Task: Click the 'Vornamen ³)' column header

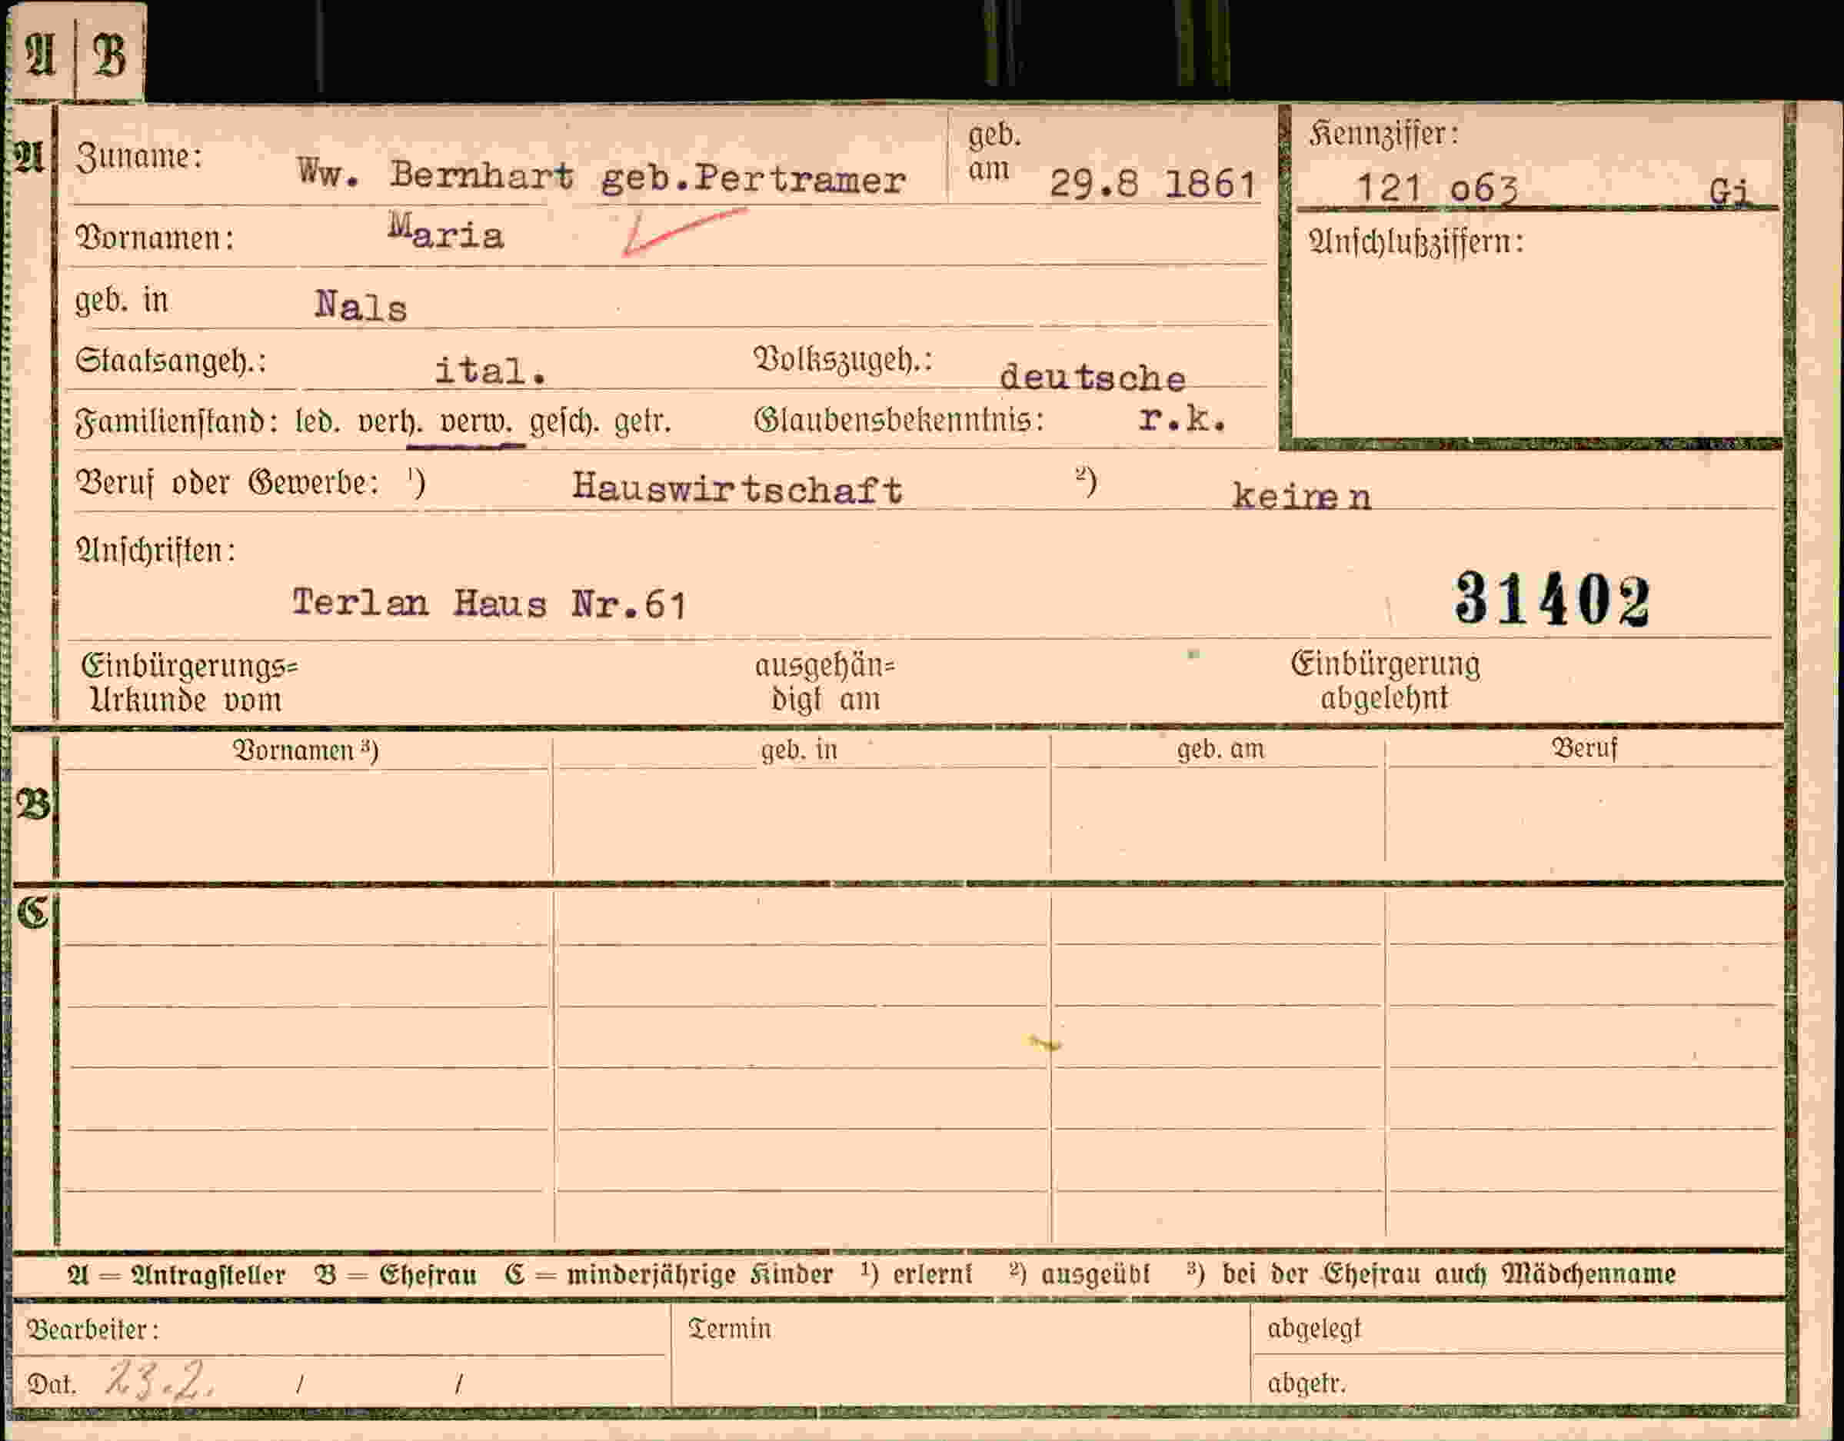Action: [x=305, y=750]
